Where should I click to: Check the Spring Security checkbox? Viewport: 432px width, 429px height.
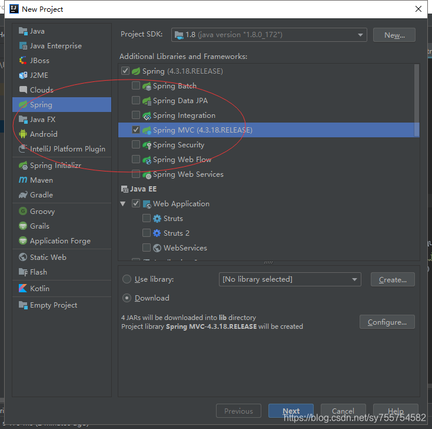[136, 144]
